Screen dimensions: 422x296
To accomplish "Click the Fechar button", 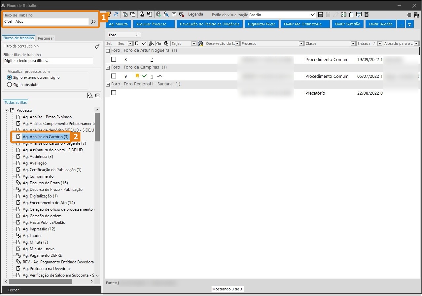I will tap(52, 290).
